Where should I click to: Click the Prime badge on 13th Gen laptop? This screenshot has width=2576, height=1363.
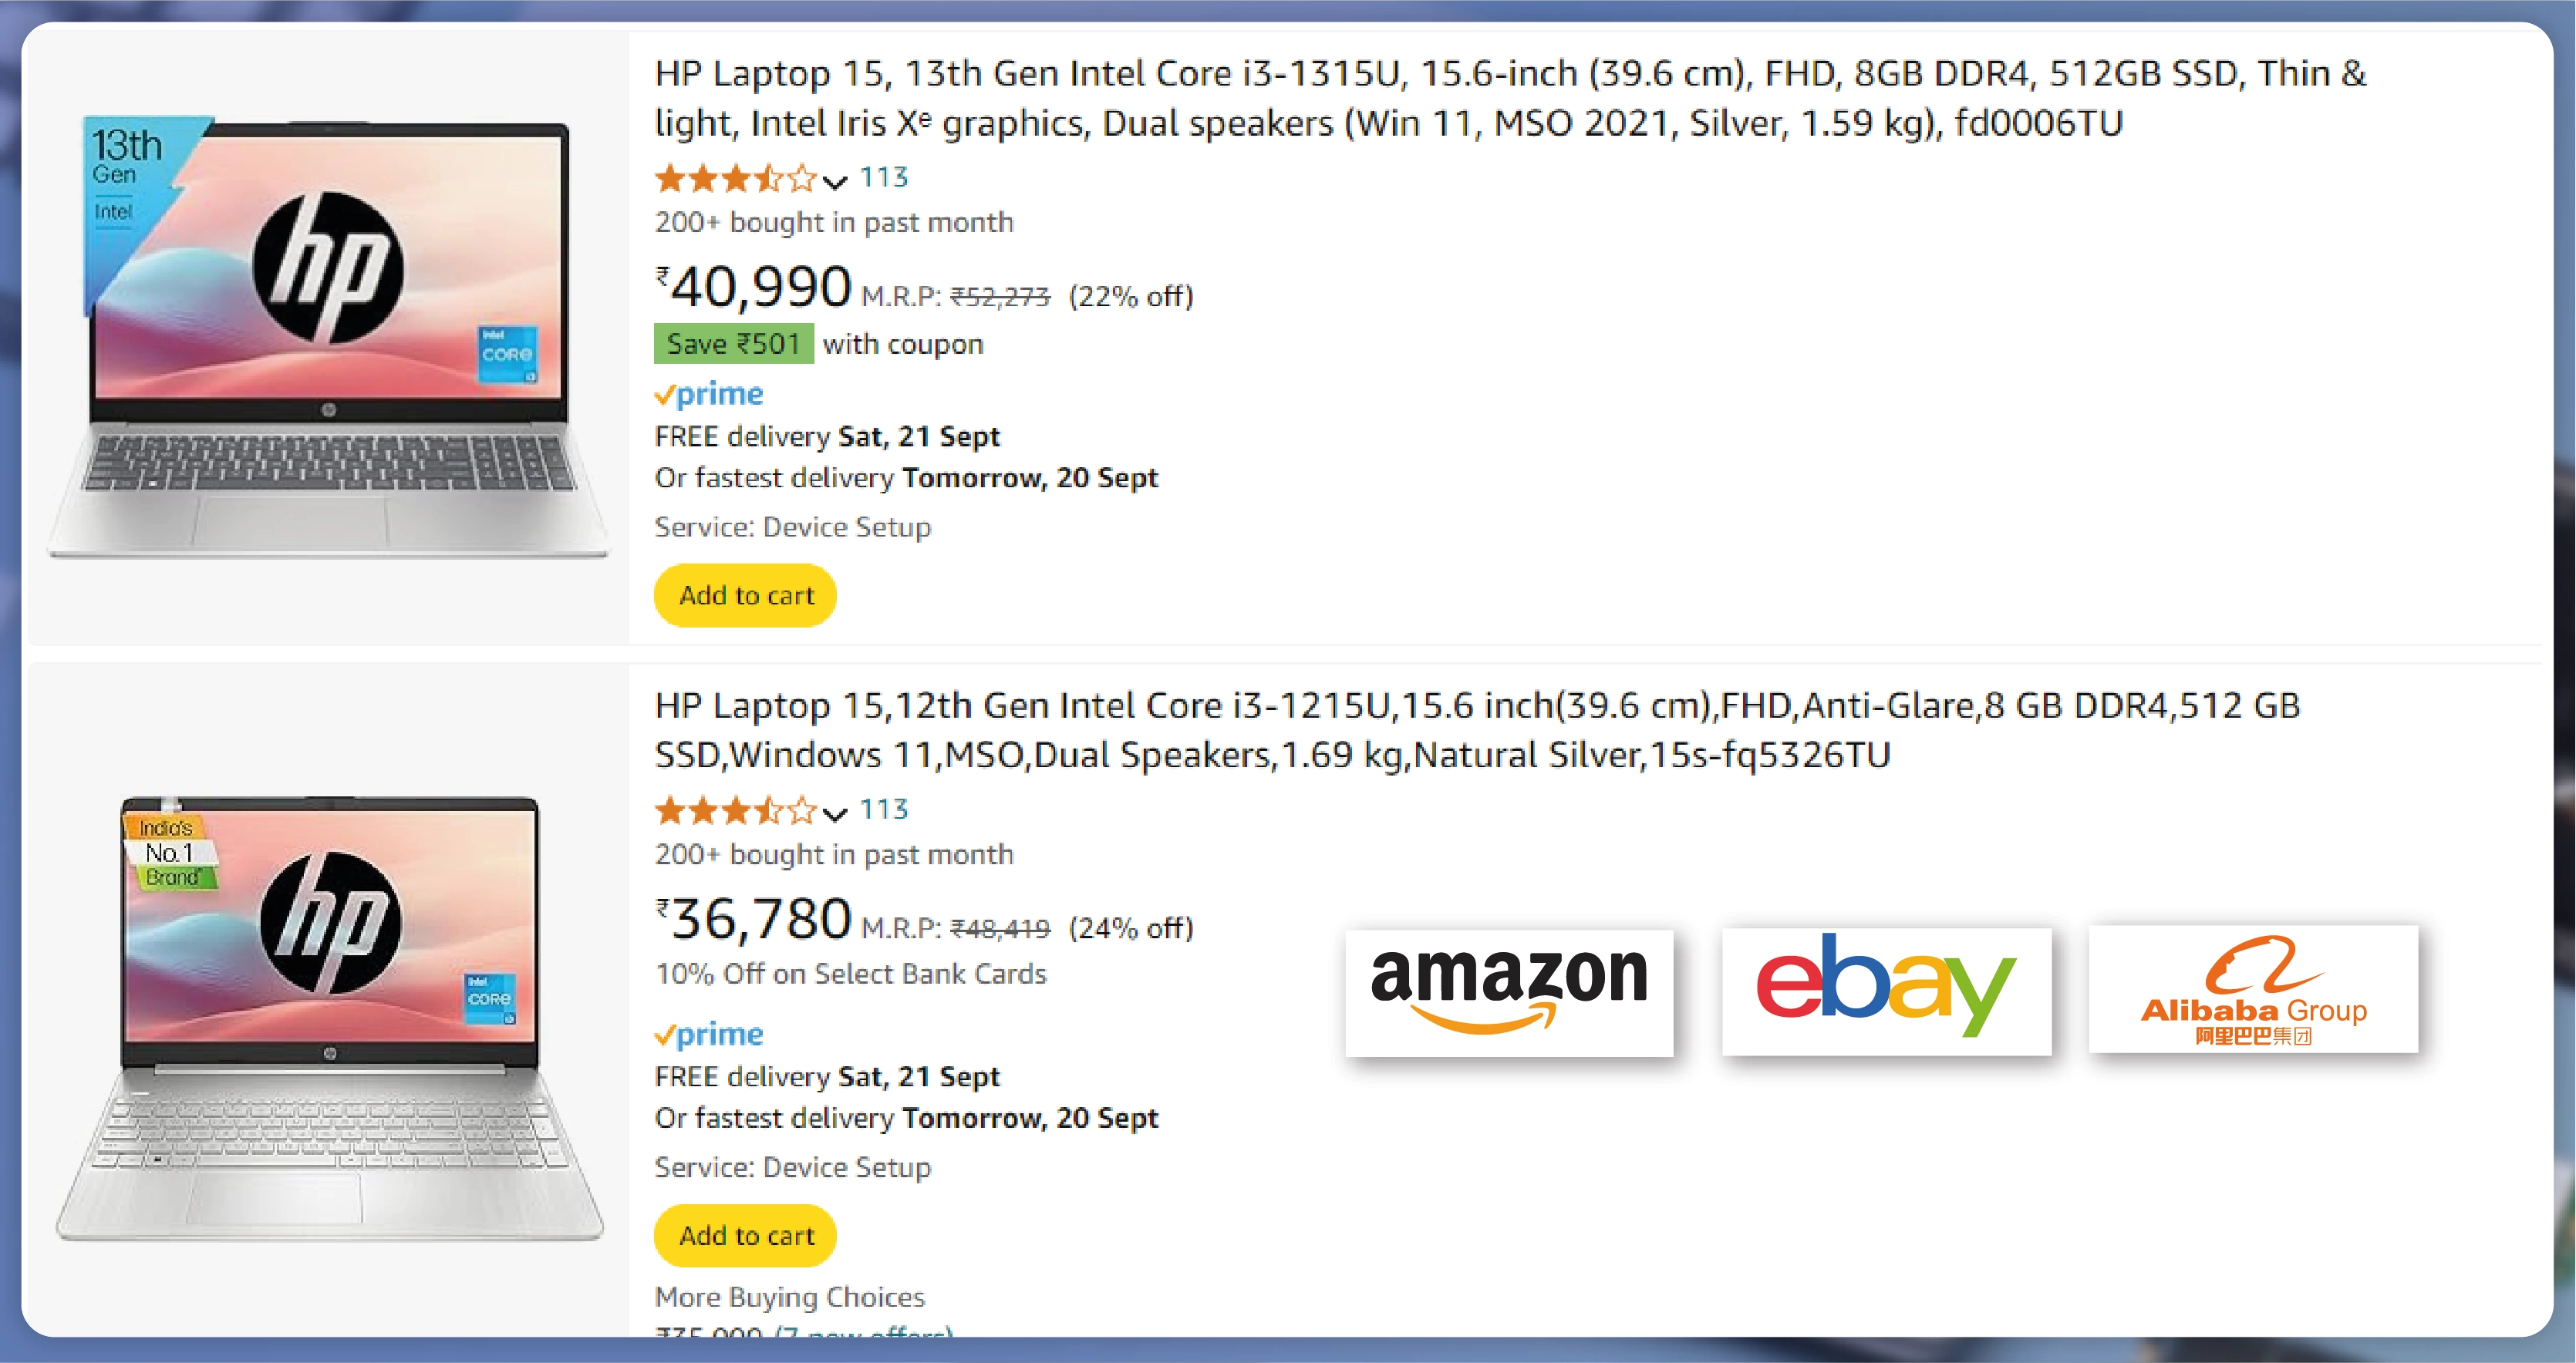point(709,394)
